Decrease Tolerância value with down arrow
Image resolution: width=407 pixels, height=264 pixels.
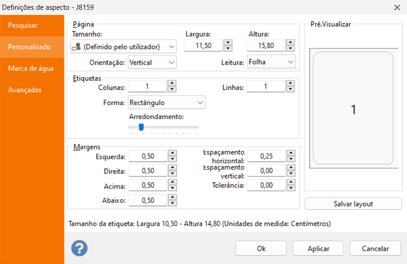tap(291, 188)
